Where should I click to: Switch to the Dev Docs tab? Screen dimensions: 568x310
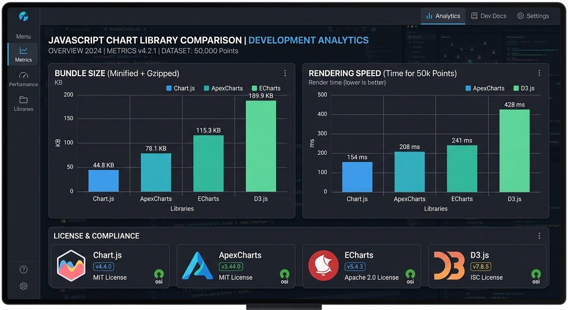click(489, 16)
